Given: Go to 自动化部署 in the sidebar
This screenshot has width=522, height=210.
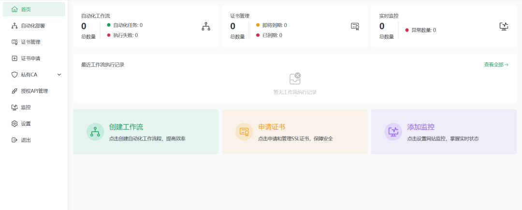Looking at the screenshot, I should [34, 26].
